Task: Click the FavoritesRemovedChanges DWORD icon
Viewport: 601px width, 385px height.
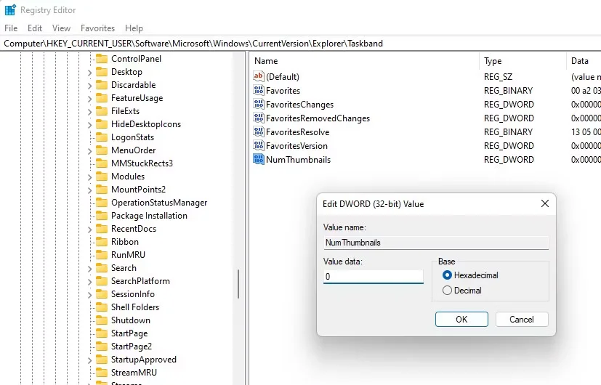Action: point(259,118)
